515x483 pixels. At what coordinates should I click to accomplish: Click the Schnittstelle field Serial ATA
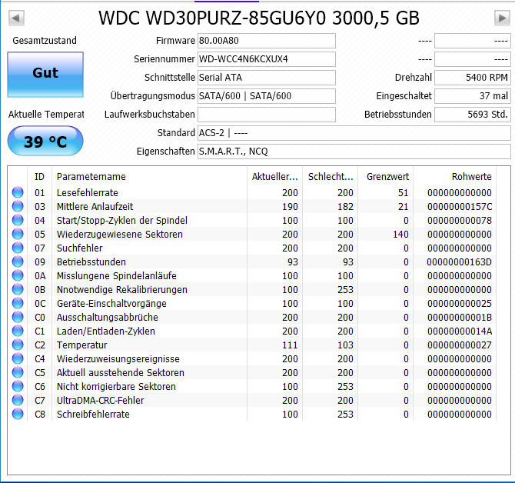267,78
